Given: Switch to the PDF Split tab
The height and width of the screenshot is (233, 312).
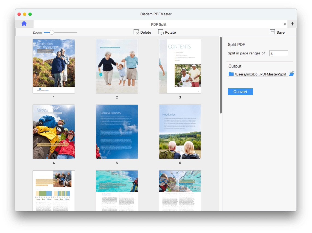Looking at the screenshot, I should pos(158,24).
